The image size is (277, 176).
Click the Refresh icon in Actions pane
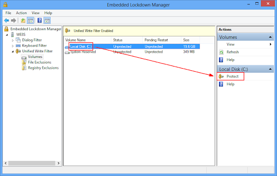(x=221, y=52)
